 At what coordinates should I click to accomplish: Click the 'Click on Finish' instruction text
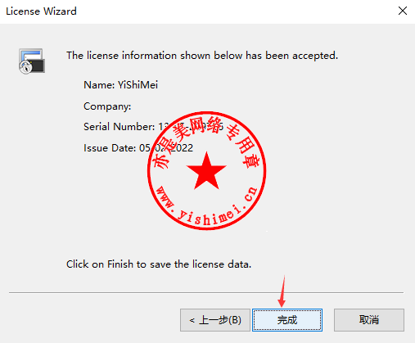pyautogui.click(x=159, y=264)
